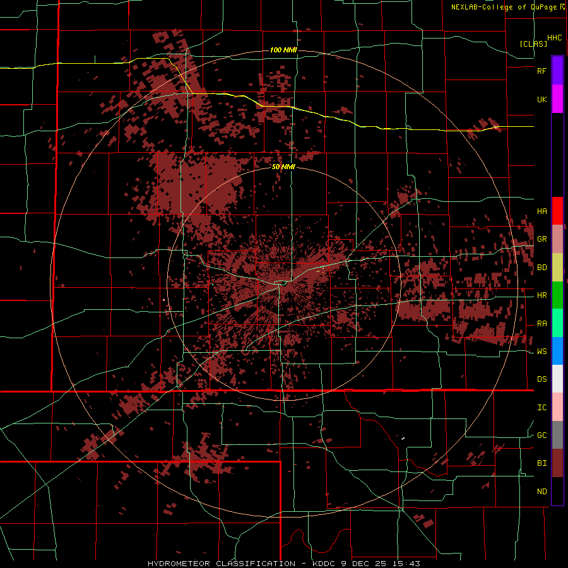Pick the dark green HR swatch

tap(557, 295)
